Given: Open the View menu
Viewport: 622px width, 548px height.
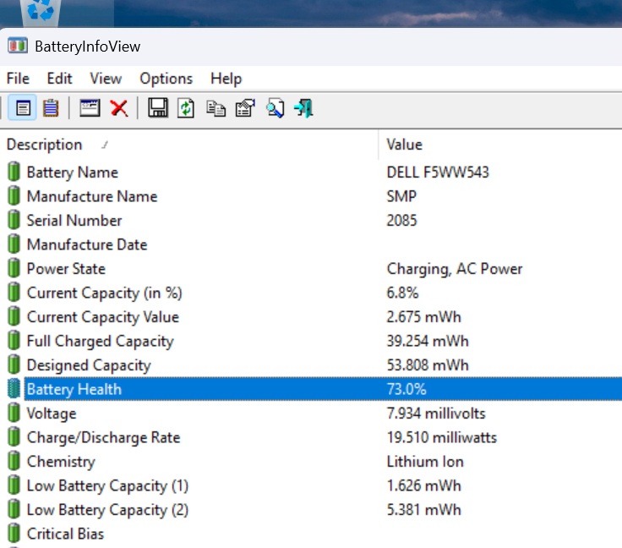Looking at the screenshot, I should tap(106, 79).
